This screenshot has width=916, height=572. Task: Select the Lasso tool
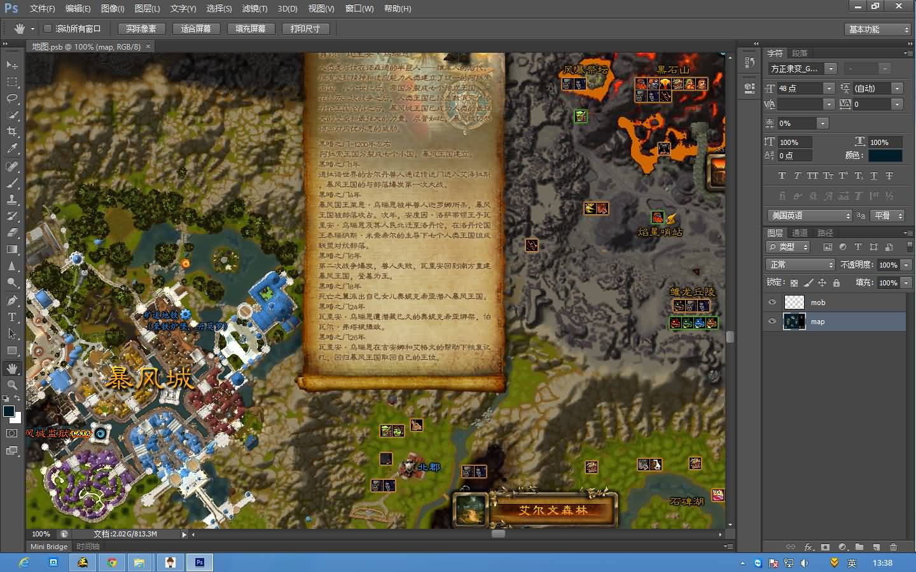point(12,98)
